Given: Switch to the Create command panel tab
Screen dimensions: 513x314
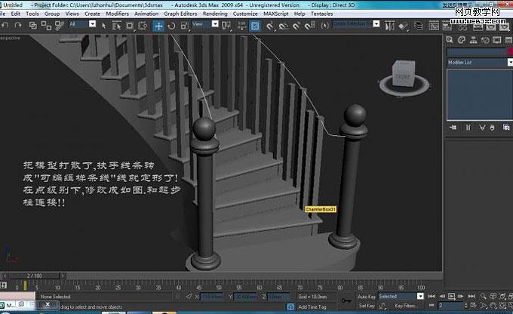Looking at the screenshot, I should tap(450, 40).
